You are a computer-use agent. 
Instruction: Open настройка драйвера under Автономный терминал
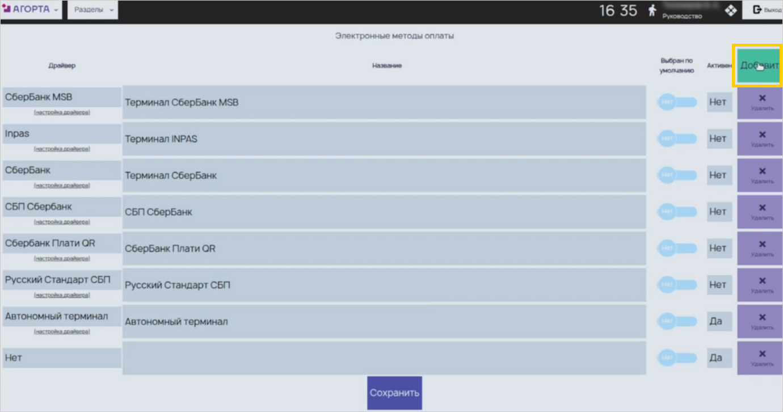62,331
